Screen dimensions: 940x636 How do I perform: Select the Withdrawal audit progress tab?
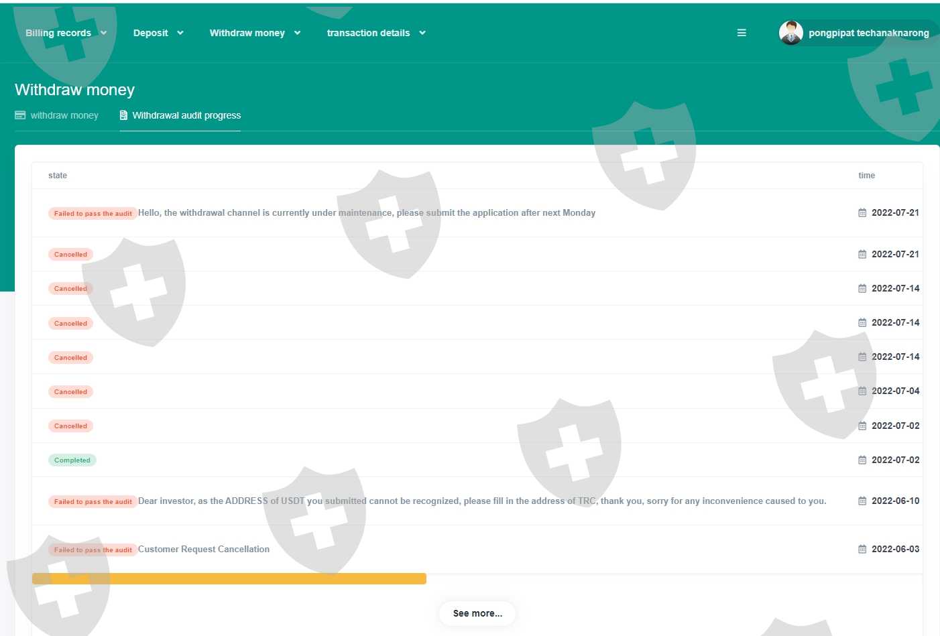186,115
